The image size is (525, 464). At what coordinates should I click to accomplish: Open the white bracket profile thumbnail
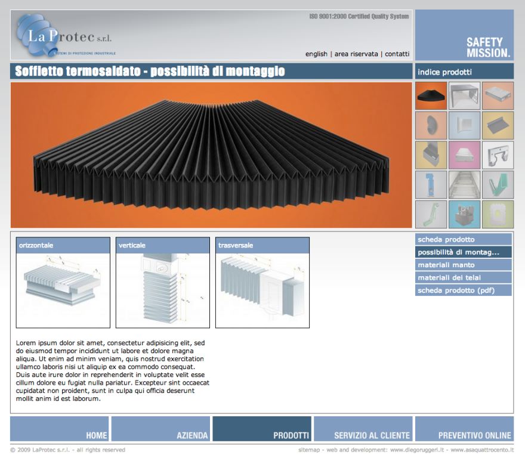[x=498, y=155]
